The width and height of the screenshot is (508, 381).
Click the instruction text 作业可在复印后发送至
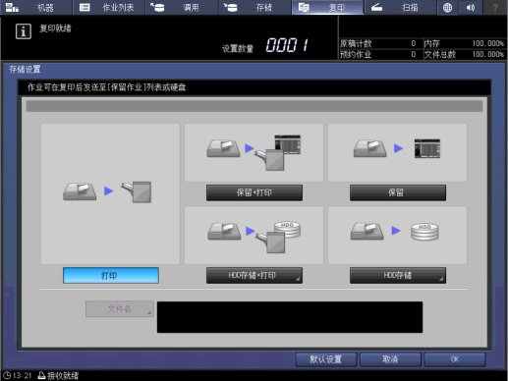pyautogui.click(x=106, y=87)
